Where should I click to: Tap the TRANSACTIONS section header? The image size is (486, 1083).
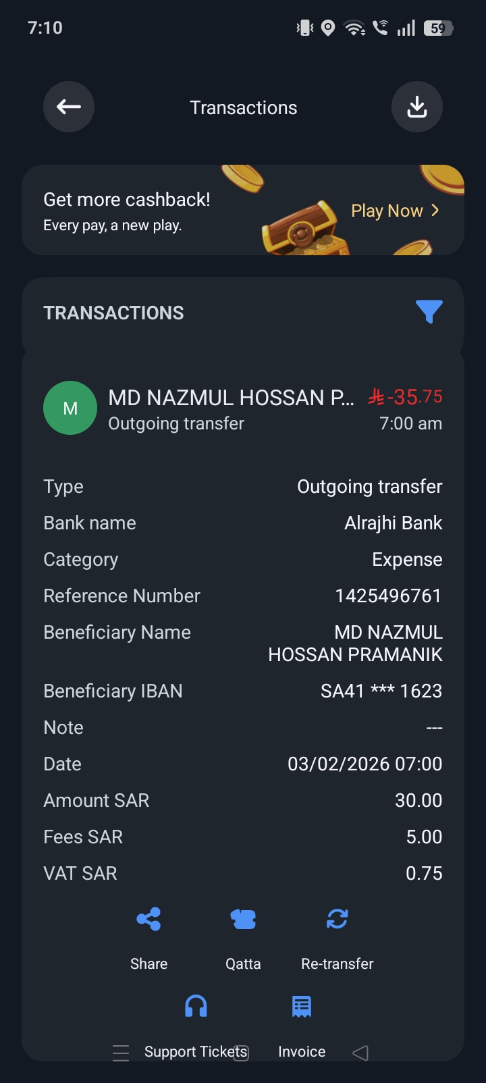[113, 313]
